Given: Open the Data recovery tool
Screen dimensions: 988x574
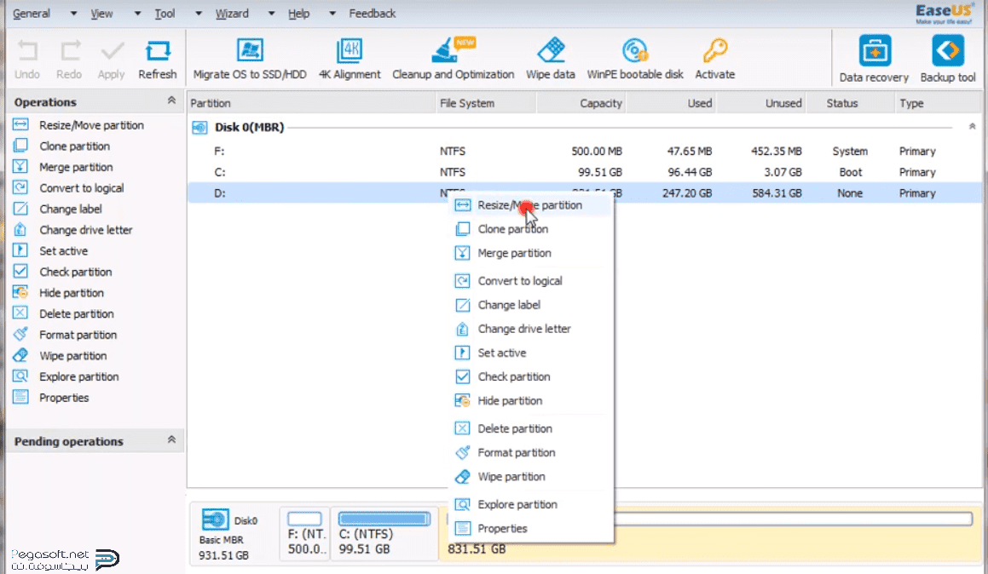Looking at the screenshot, I should pyautogui.click(x=874, y=60).
